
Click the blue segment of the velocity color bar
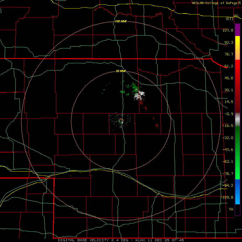pyautogui.click(x=237, y=192)
